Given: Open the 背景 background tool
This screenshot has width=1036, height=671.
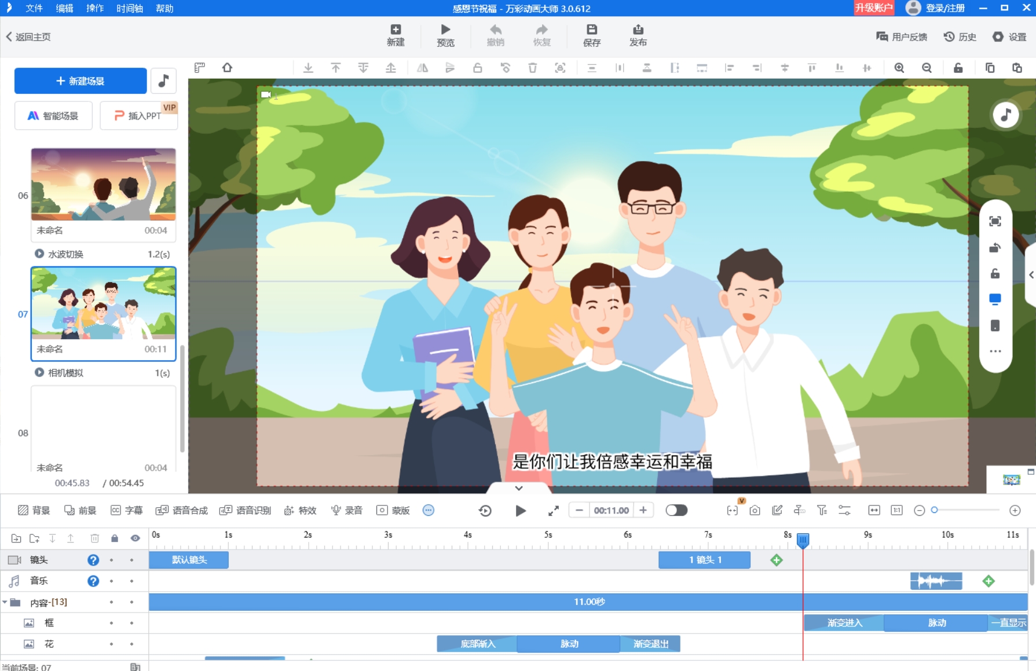Looking at the screenshot, I should pos(34,510).
